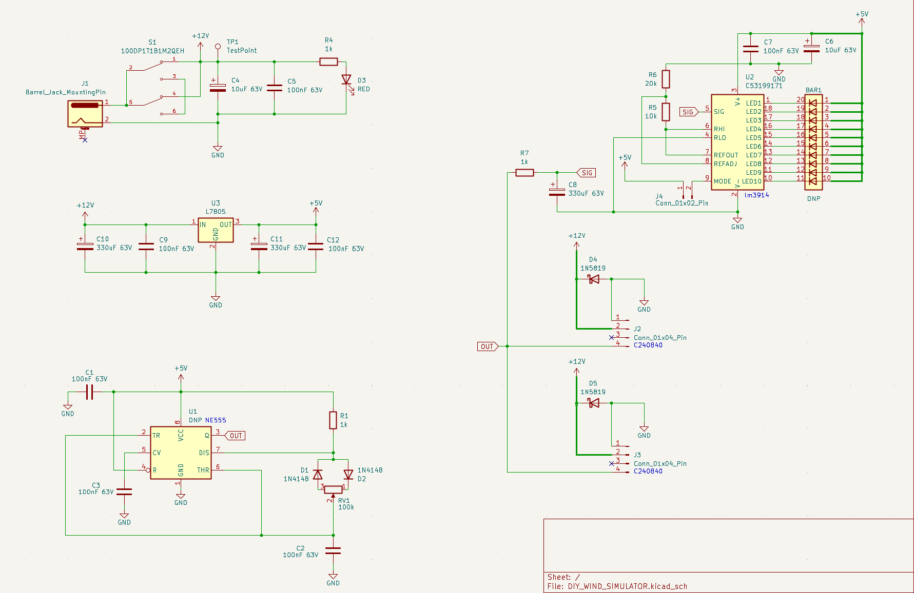Select resistor R4 1k symbol

(328, 62)
